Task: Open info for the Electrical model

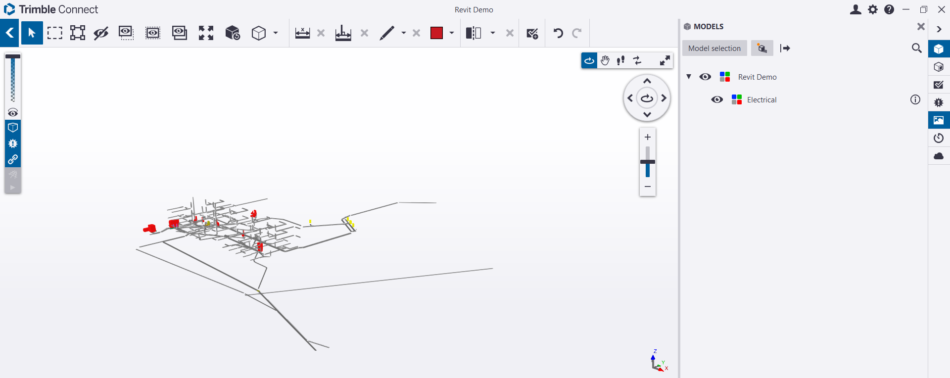Action: tap(915, 99)
